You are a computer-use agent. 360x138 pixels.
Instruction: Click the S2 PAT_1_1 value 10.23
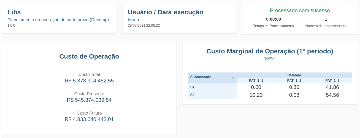click(x=256, y=95)
